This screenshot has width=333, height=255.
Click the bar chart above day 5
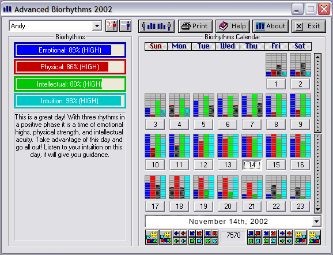pos(203,105)
